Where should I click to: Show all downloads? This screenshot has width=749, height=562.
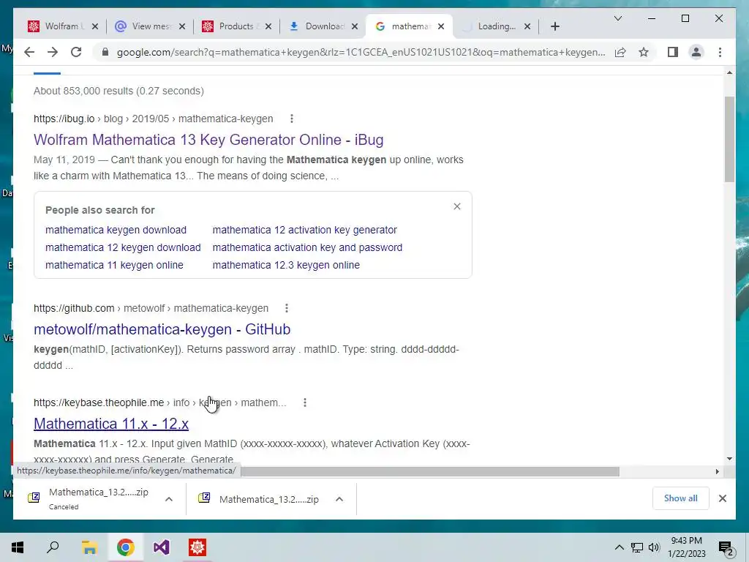(681, 498)
